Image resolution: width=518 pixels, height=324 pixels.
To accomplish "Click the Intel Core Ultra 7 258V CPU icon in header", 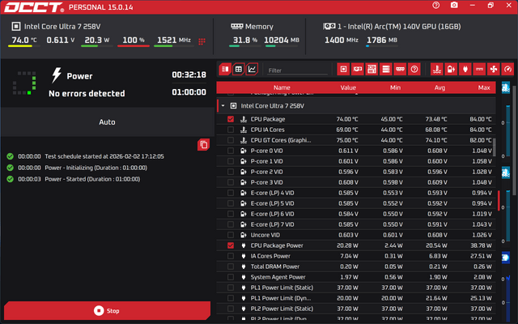I will [x=16, y=27].
